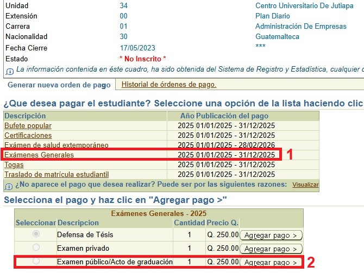The image size is (364, 273).
Task: Click the info icon beside "La información contenida"
Action: point(9,71)
